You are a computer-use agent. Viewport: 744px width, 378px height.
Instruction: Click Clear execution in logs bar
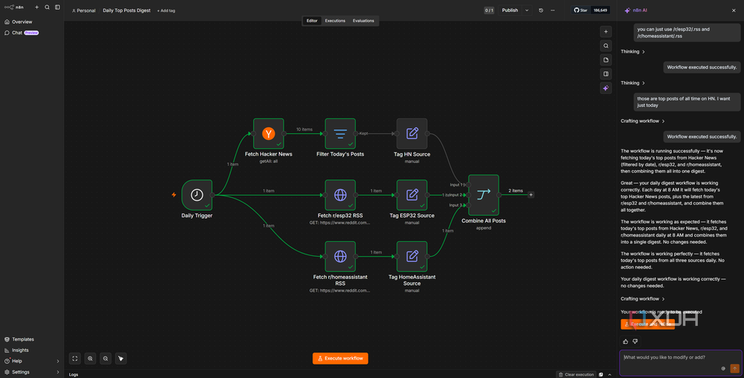click(x=576, y=375)
